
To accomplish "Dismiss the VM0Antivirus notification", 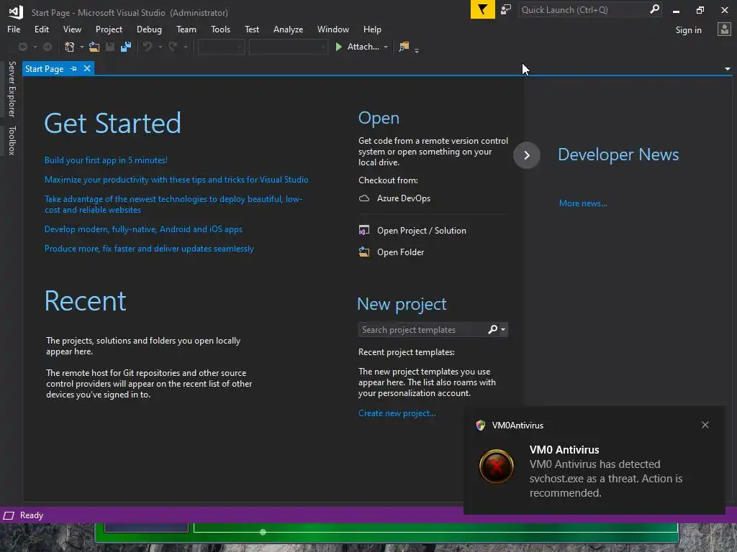I will click(x=705, y=425).
